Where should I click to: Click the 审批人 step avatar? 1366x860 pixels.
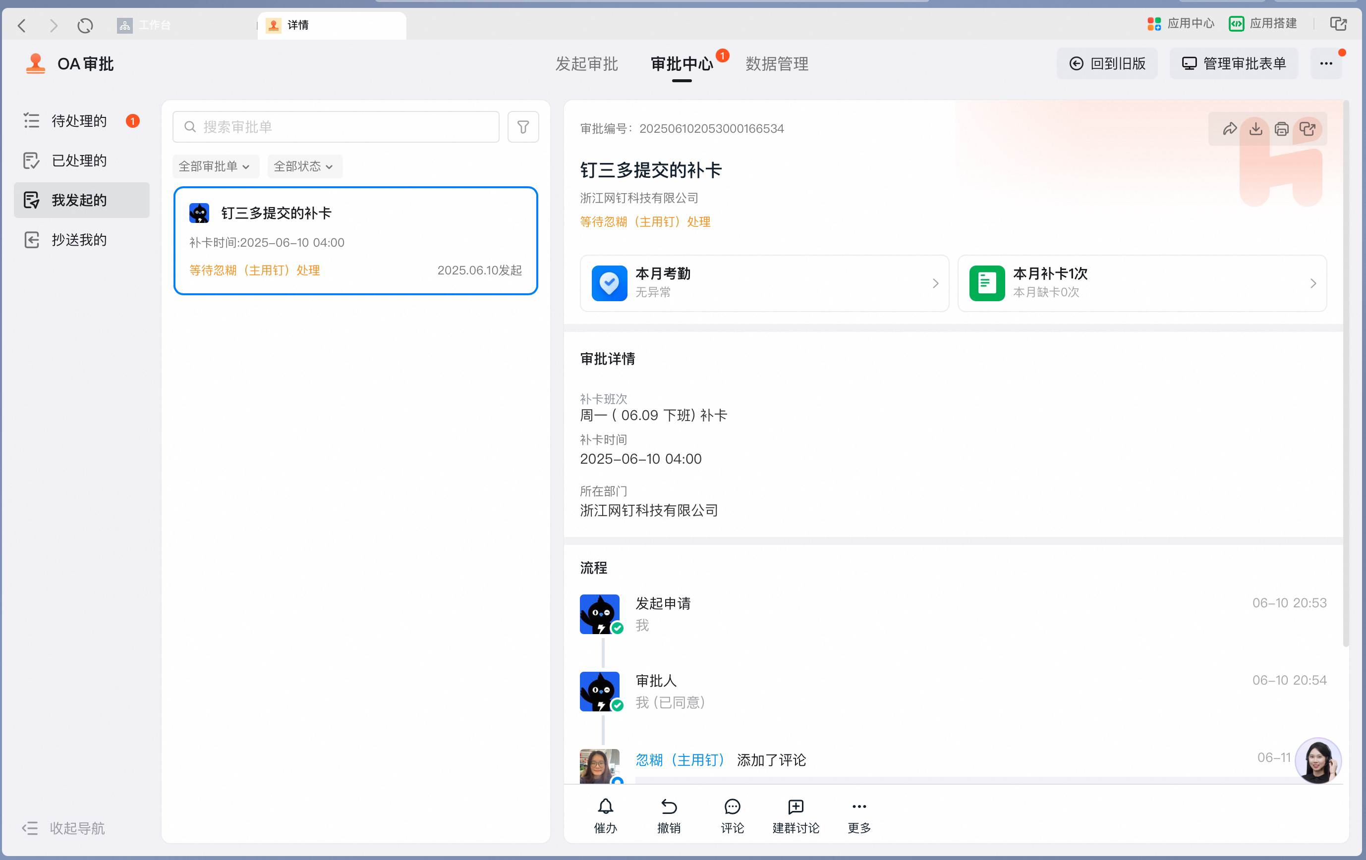point(600,691)
